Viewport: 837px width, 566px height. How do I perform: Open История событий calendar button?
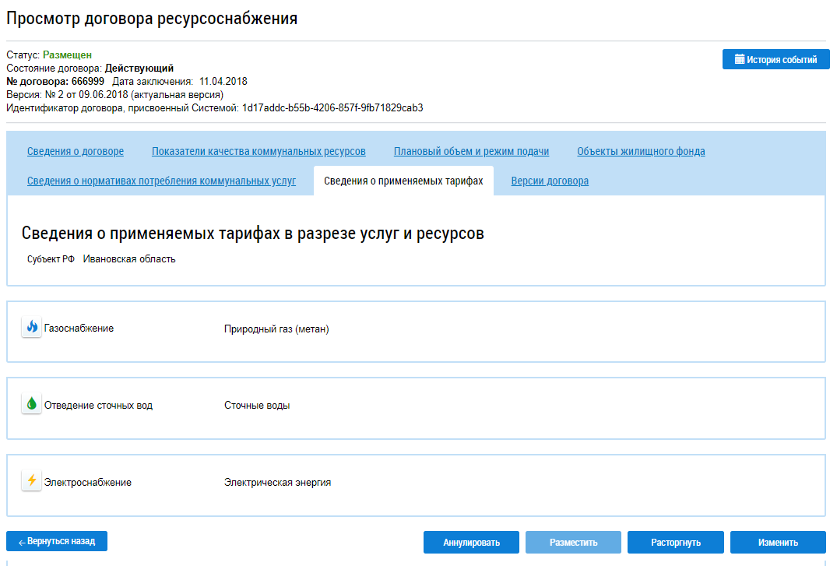775,60
